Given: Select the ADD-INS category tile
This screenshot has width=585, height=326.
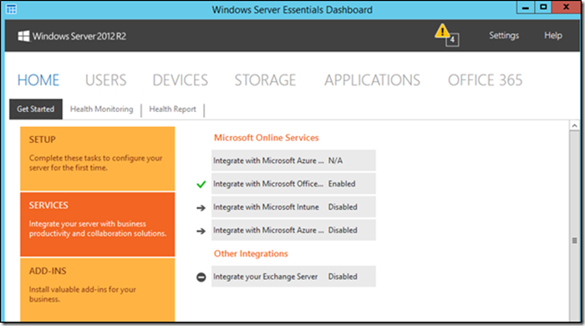Looking at the screenshot, I should pyautogui.click(x=98, y=290).
